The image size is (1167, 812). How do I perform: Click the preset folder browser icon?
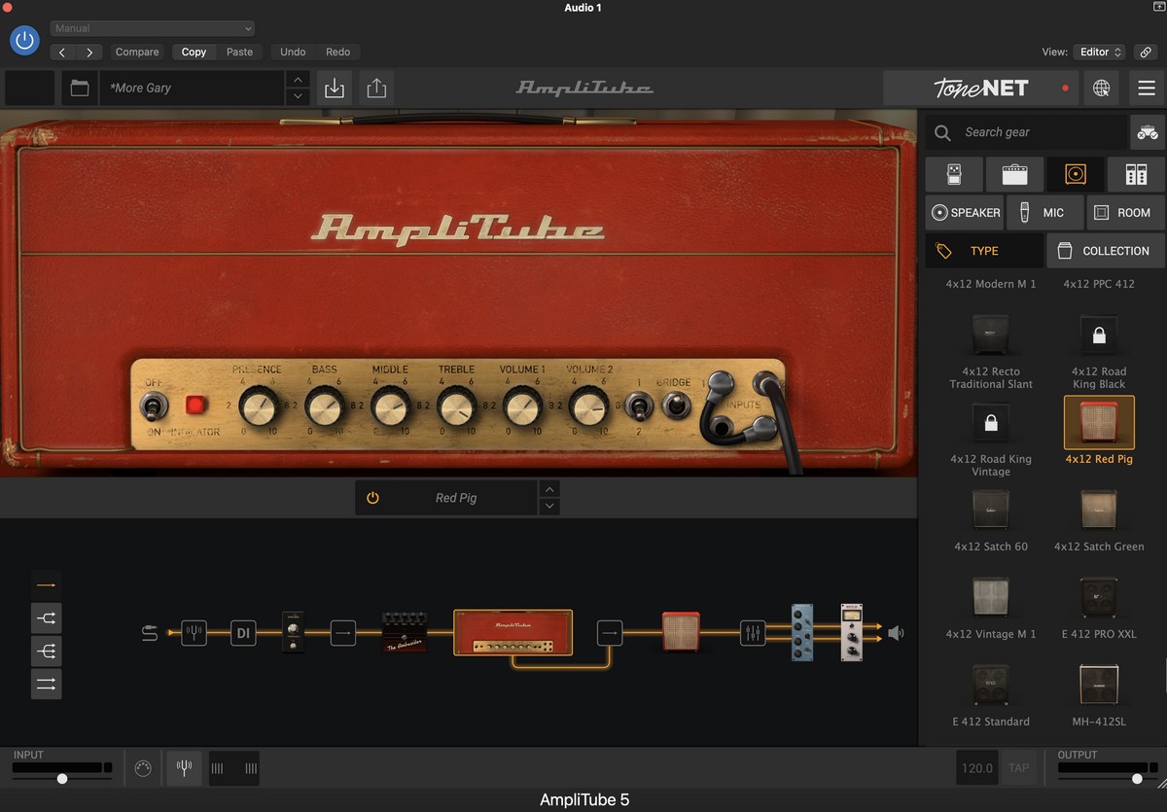coord(80,88)
